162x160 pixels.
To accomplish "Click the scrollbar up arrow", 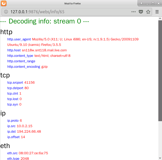I will (x=160, y=19).
